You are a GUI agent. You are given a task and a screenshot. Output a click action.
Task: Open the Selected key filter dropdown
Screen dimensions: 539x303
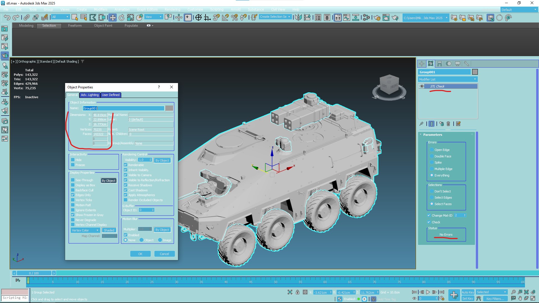pos(492,292)
